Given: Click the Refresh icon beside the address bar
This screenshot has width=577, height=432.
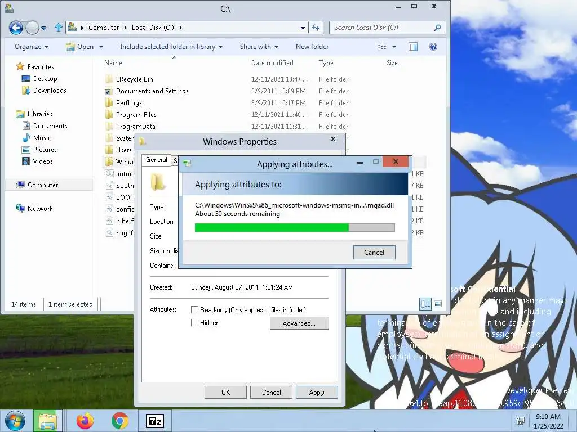Looking at the screenshot, I should click(x=316, y=28).
